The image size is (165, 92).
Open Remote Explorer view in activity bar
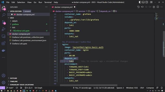pos(3,36)
